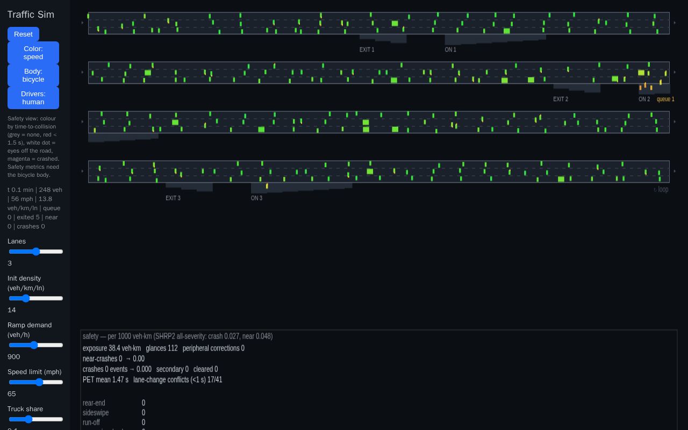This screenshot has width=688, height=430.
Task: Click the ON 1 ramp label
Action: tap(450, 49)
